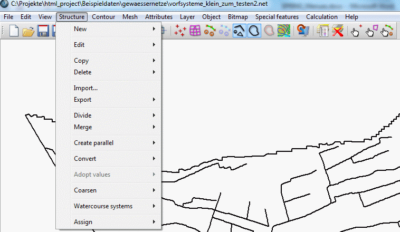Screen dimensions: 400x232
Task: Select the hand pointer with green line icon
Action: click(387, 31)
